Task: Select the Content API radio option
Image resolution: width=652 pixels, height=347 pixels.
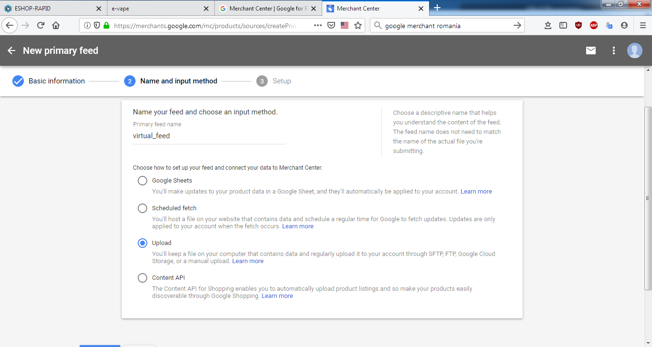Action: pos(142,278)
